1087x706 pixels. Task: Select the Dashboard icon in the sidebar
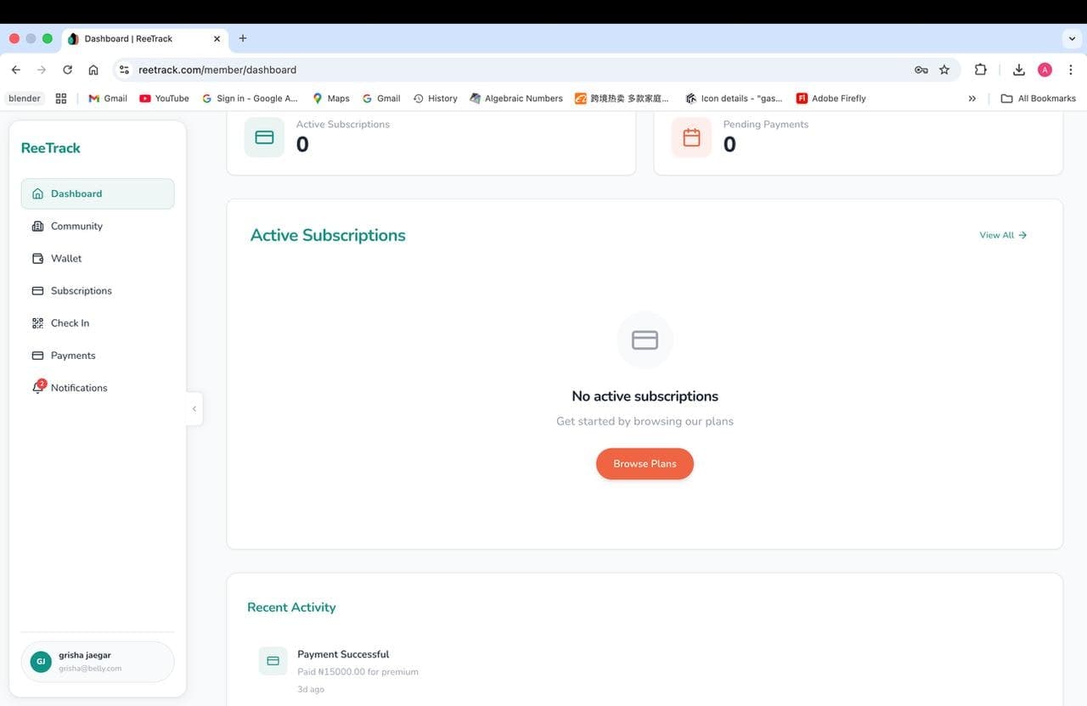(x=37, y=193)
